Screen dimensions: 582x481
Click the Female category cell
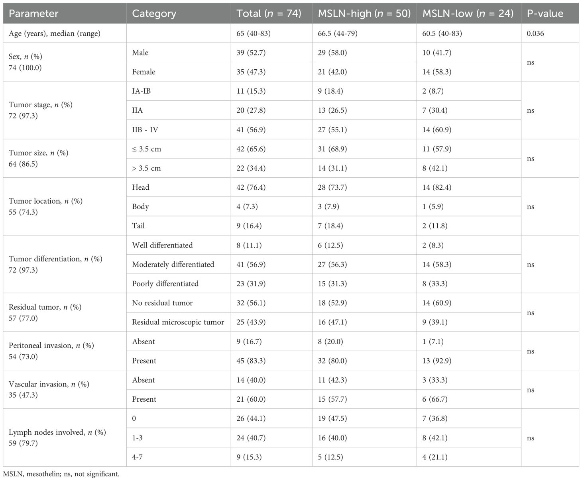144,72
